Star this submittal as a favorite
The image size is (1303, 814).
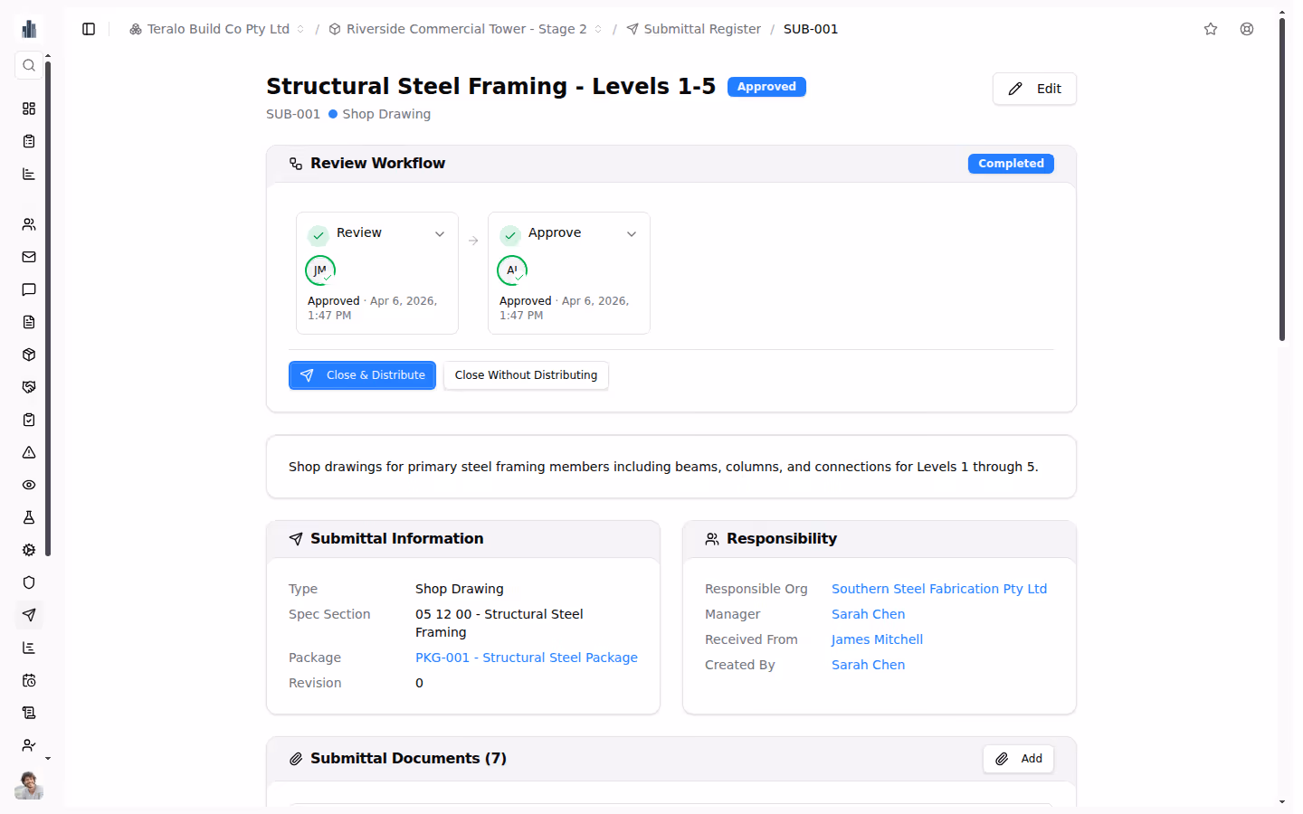[1211, 29]
